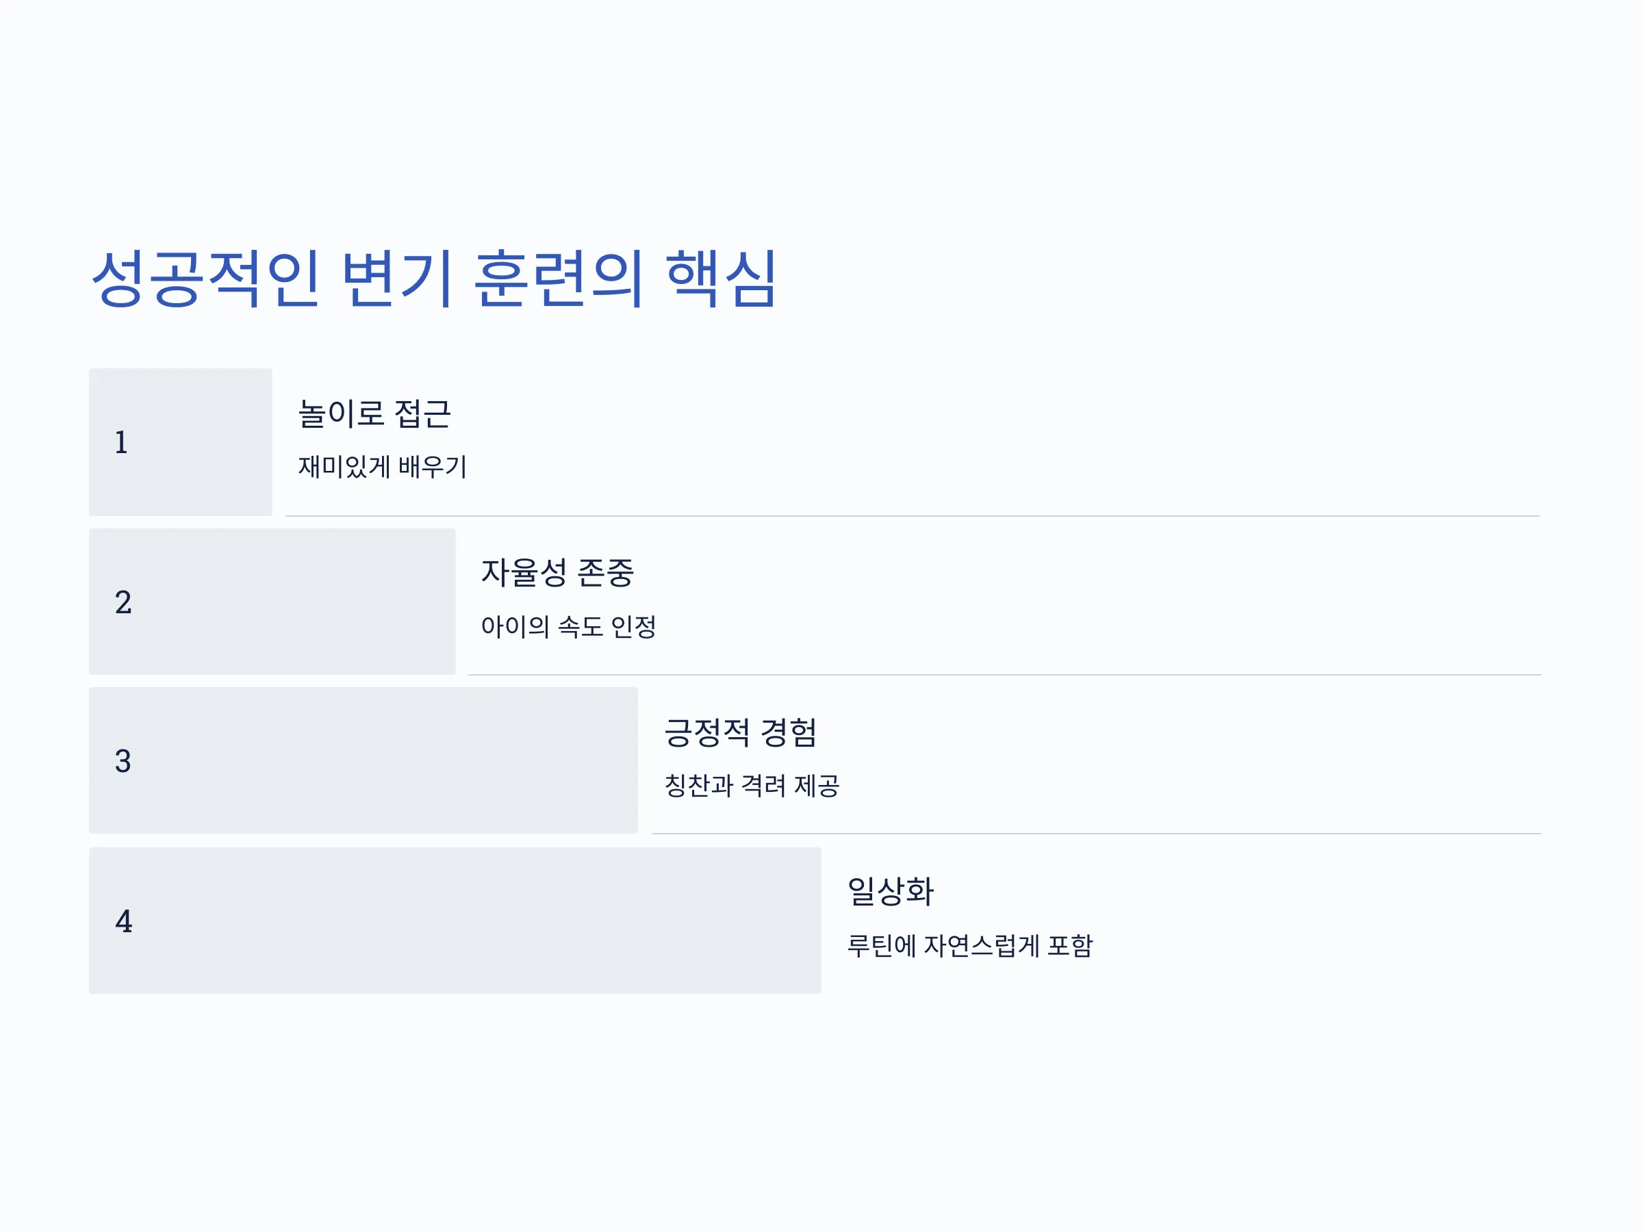The height and width of the screenshot is (1232, 1643).
Task: Click the heading 자율성 존중
Action: (557, 573)
